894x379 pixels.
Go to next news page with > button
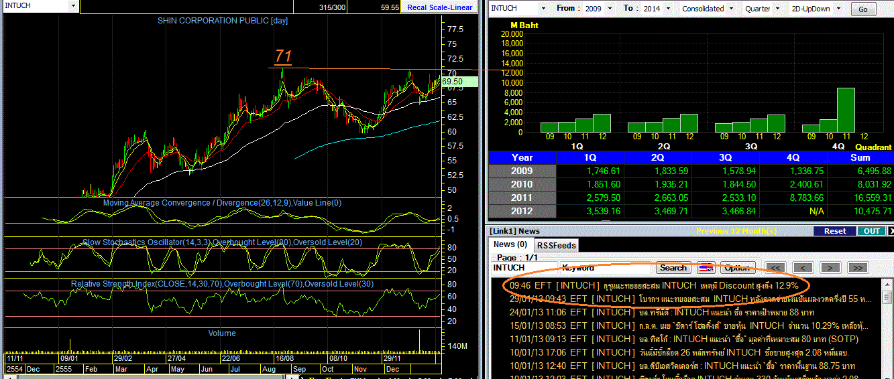pos(830,268)
